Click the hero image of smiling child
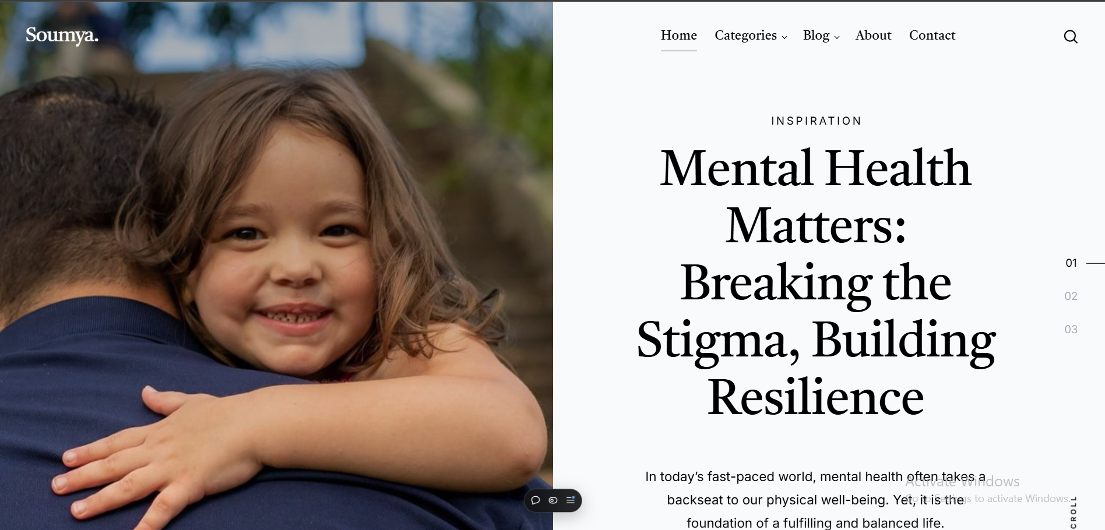 tap(276, 266)
